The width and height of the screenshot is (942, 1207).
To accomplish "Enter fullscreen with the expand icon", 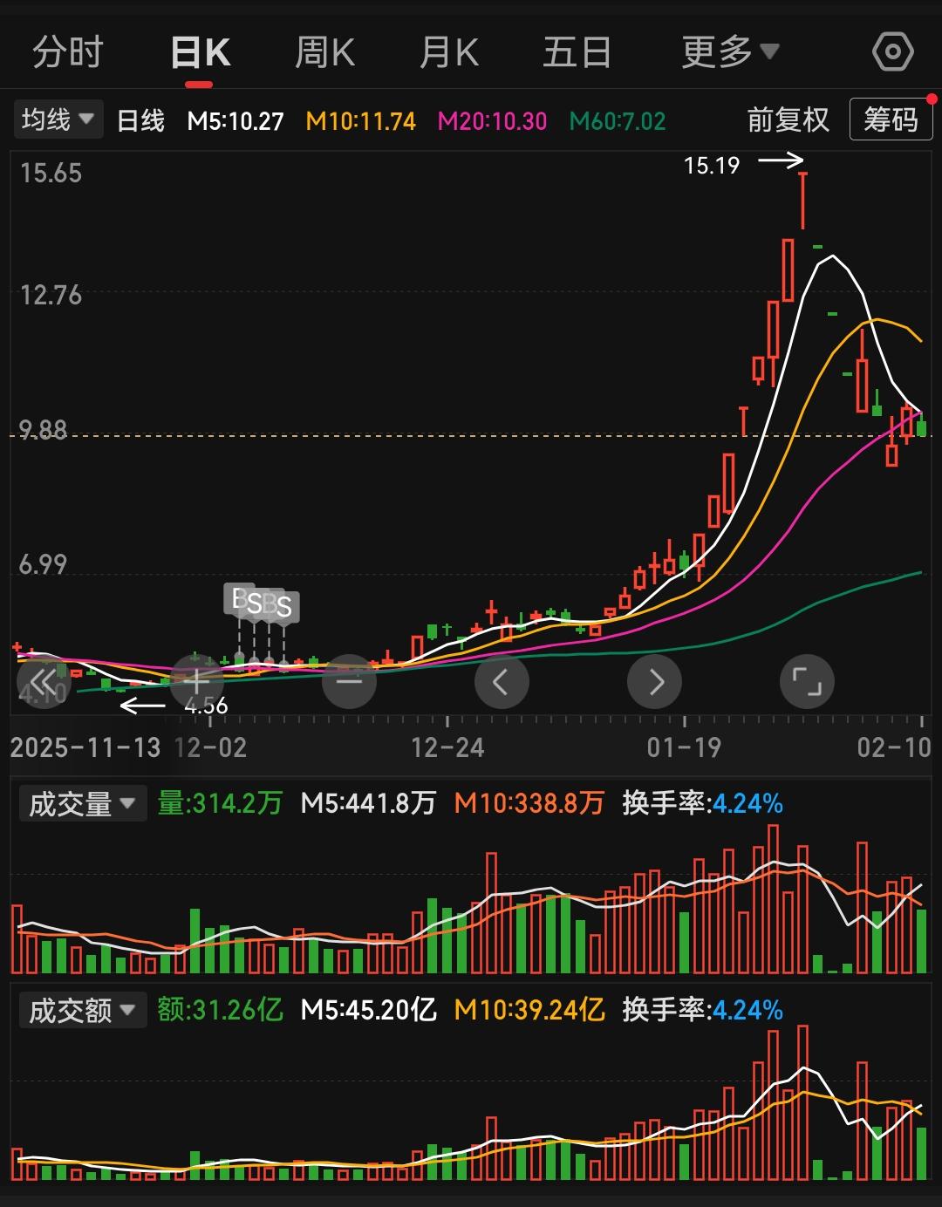I will click(808, 681).
